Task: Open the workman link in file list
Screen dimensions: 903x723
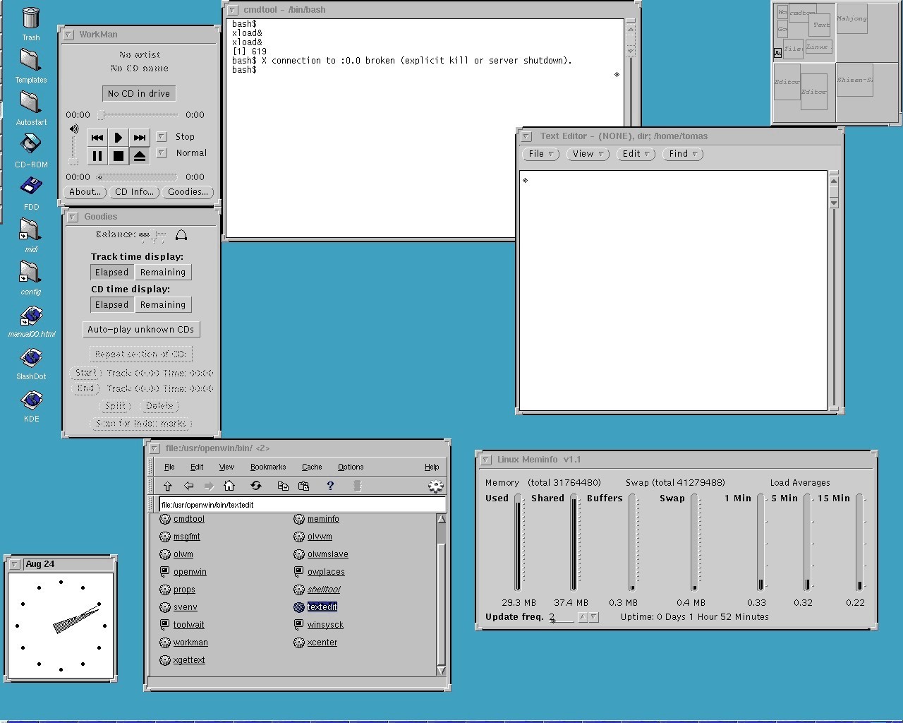Action: [x=190, y=643]
